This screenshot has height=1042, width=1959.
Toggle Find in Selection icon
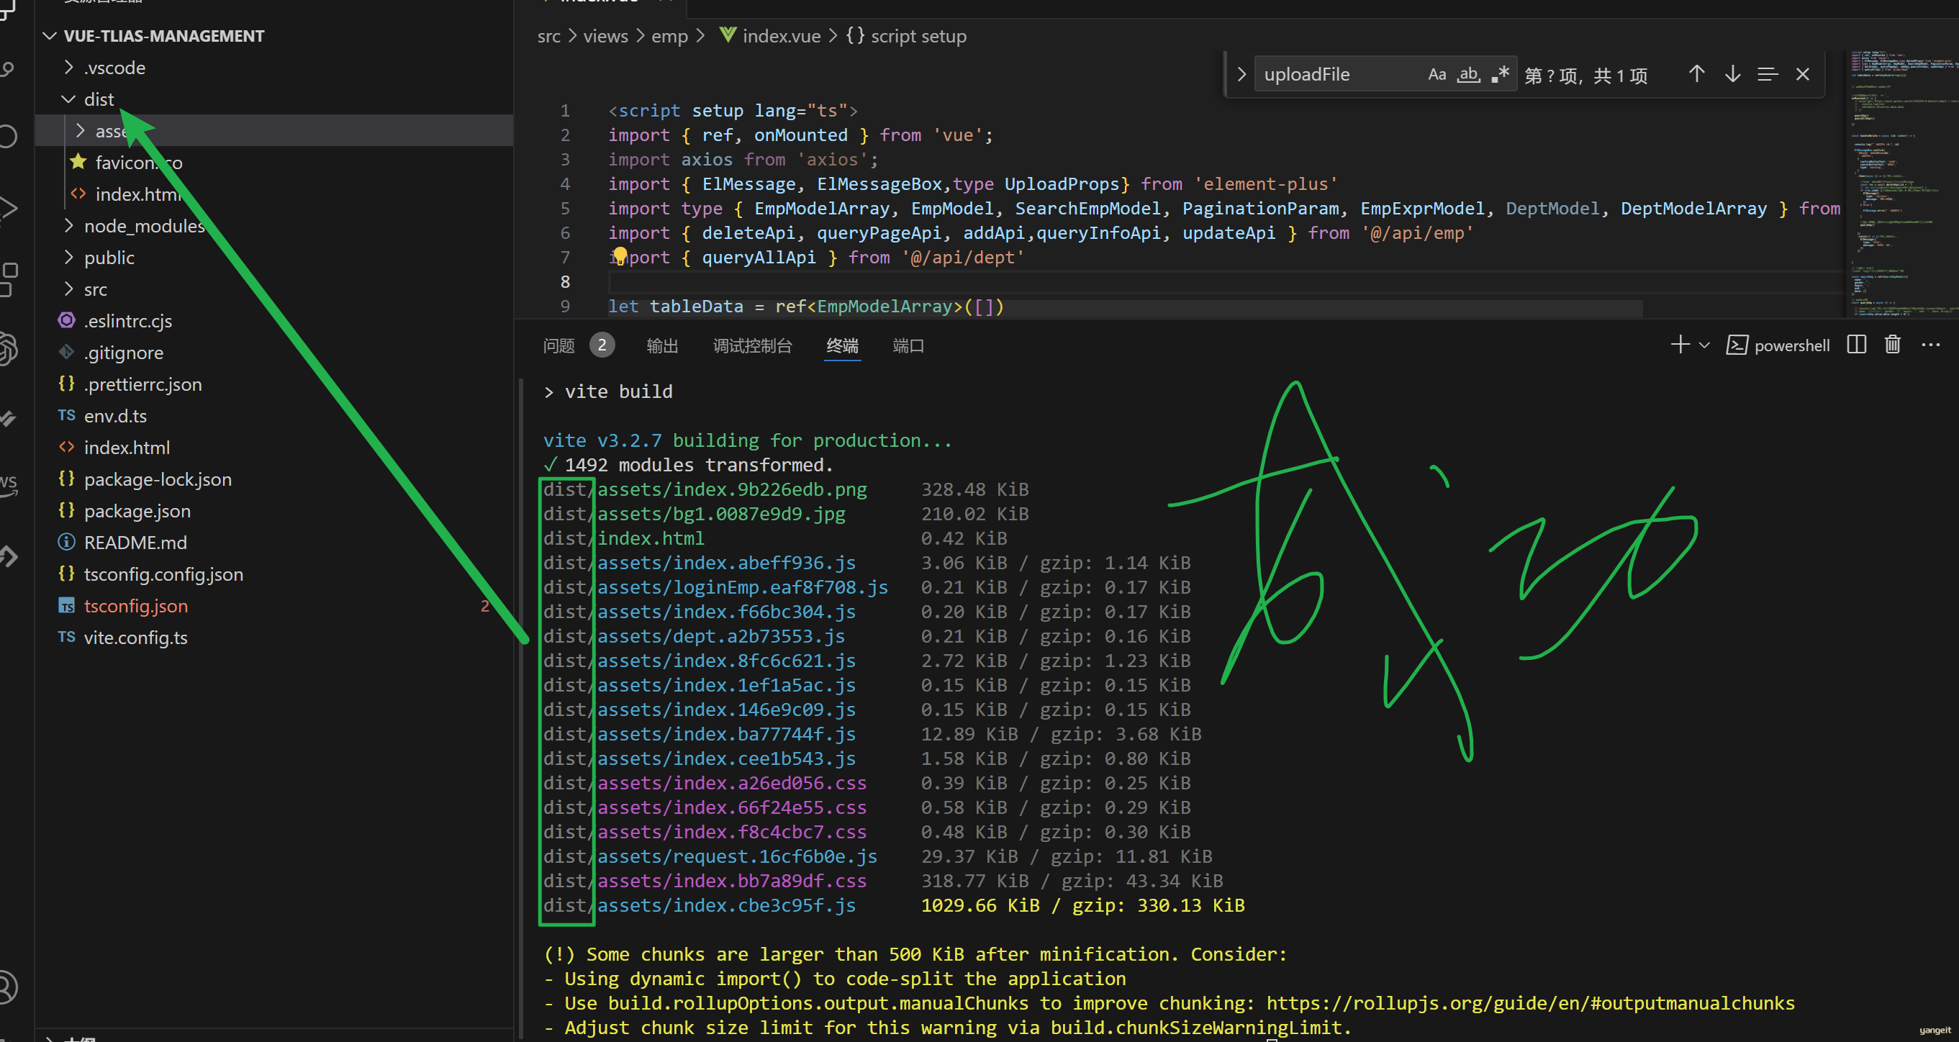[x=1768, y=75]
